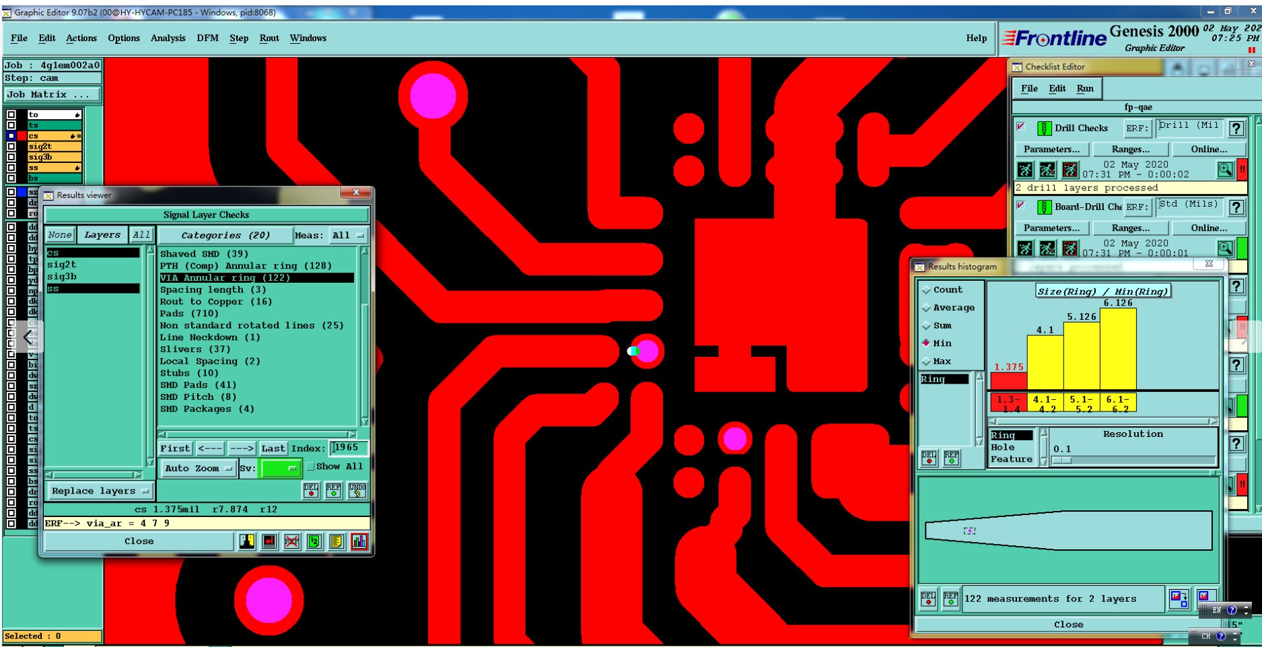Viewport: 1262px width, 647px height.
Task: Click the question mark help icon for Drill Checks
Action: click(x=1236, y=129)
